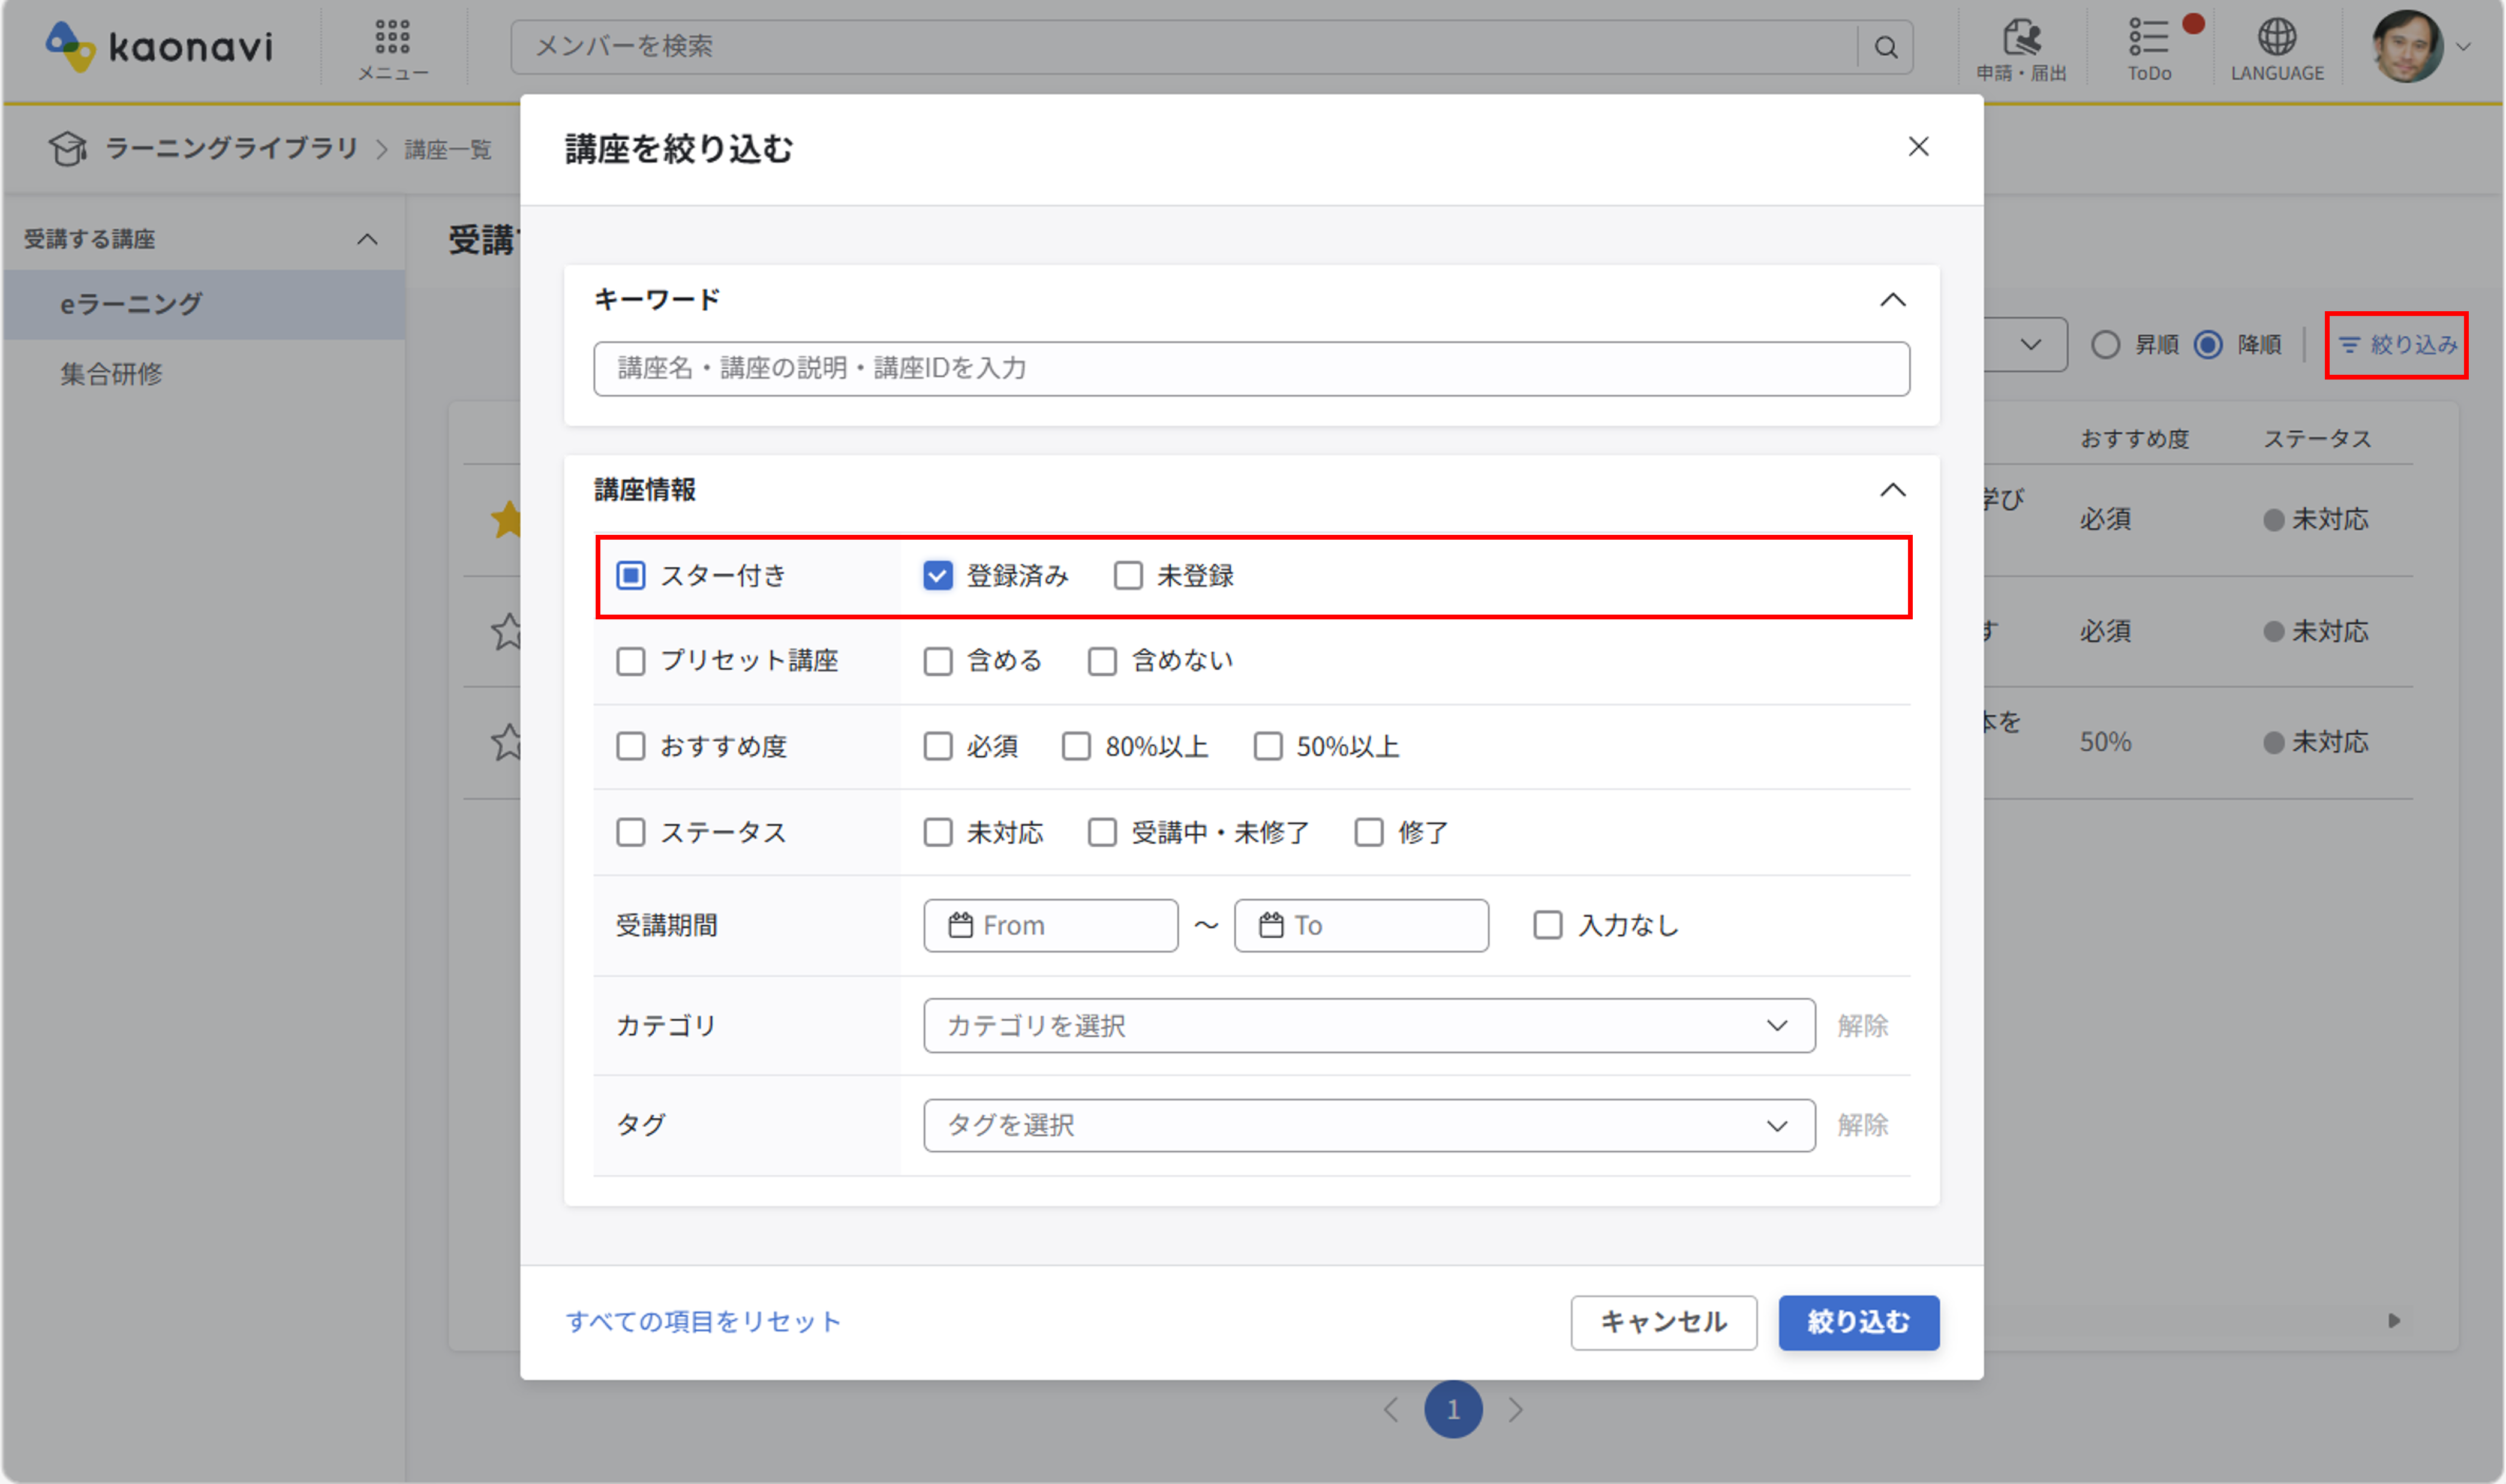Check the 50%以上 checkbox

point(1267,747)
